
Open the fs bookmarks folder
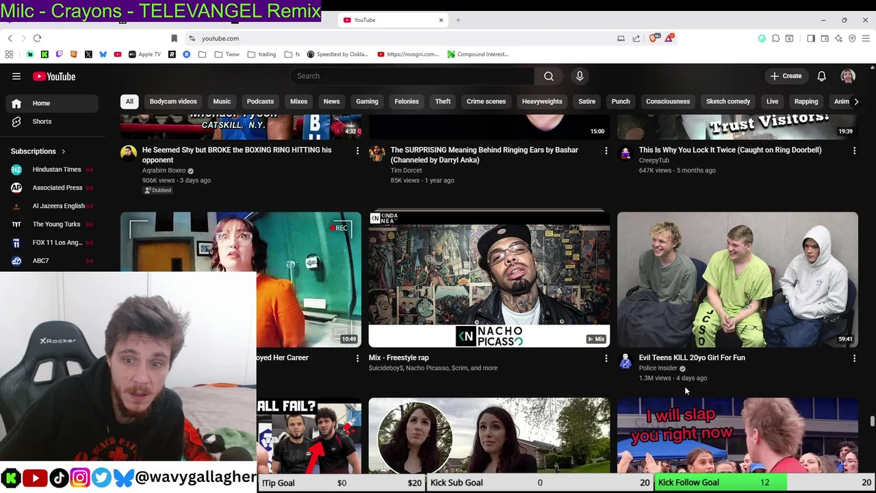tap(292, 54)
